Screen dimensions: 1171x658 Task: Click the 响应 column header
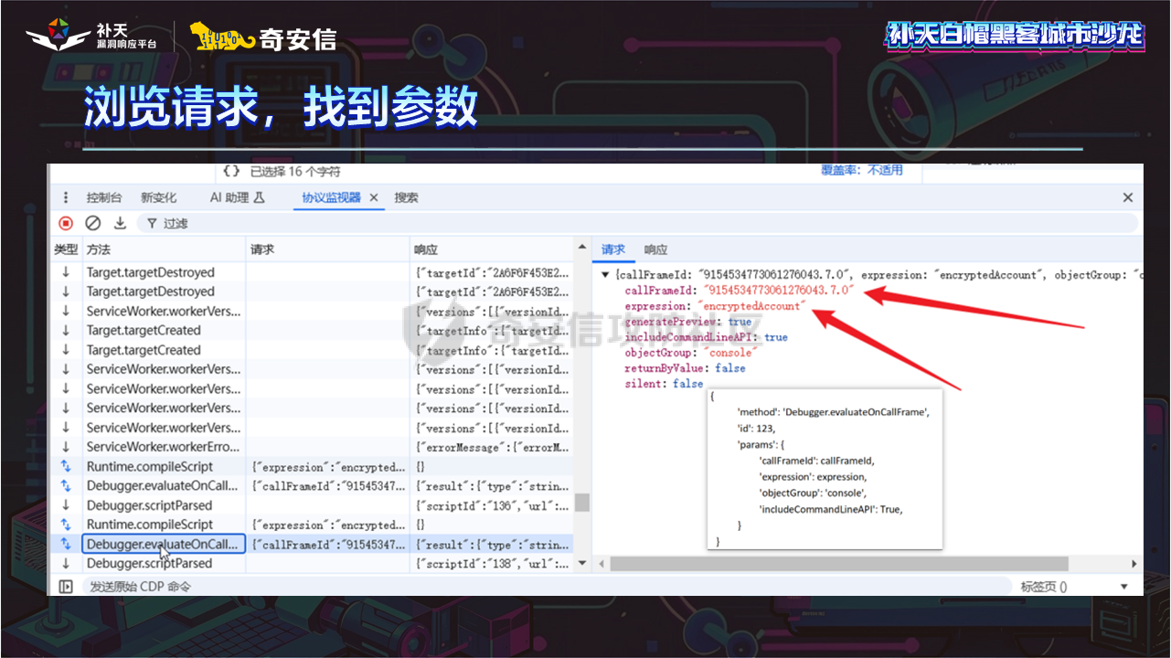pyautogui.click(x=491, y=249)
